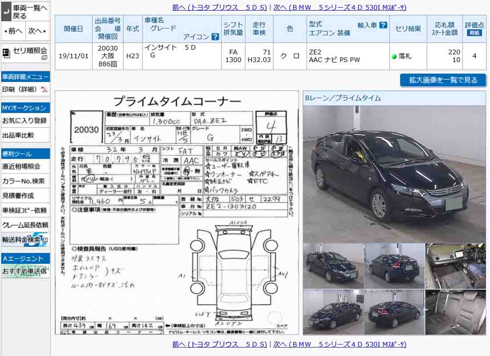
Task: Click the top 前へ (トヨタ プリウス 5D S) link
Action: tap(220, 7)
